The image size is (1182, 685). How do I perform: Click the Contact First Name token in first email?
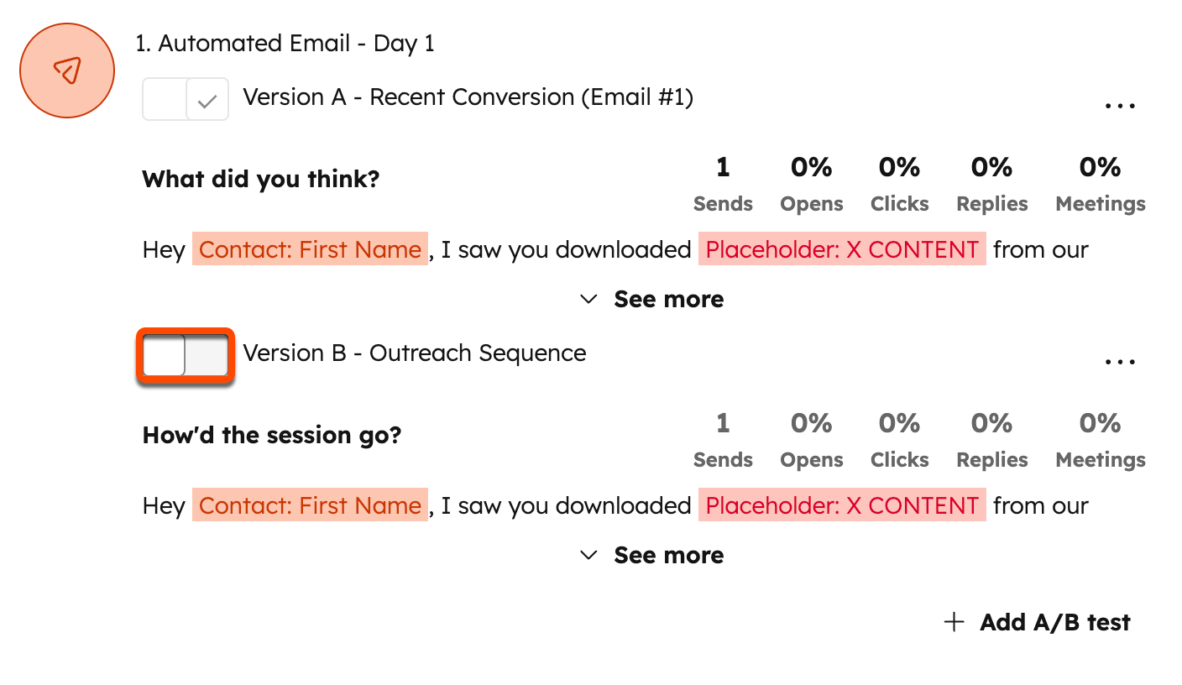pos(310,249)
